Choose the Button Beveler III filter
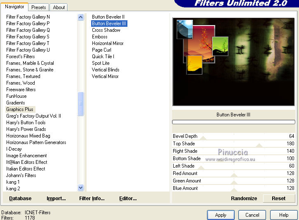The image size is (299, 220). [109, 24]
